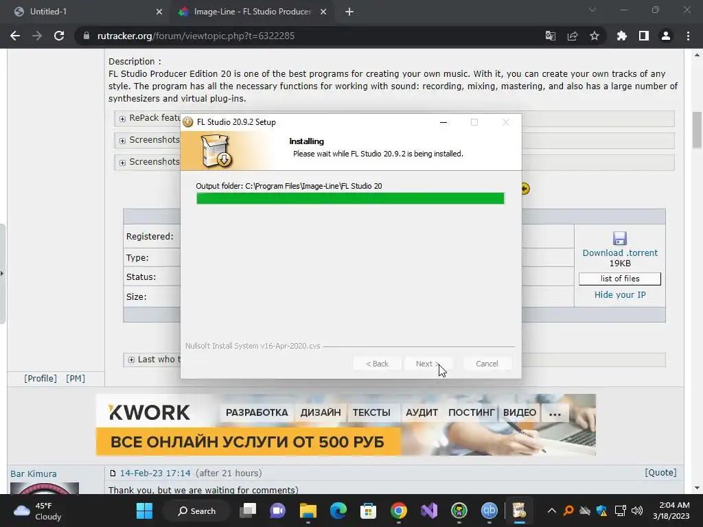Image resolution: width=703 pixels, height=527 pixels.
Task: Open Microsoft Store from the taskbar
Action: point(368,511)
